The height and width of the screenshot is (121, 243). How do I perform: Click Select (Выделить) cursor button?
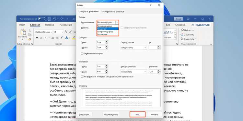pos(188,39)
